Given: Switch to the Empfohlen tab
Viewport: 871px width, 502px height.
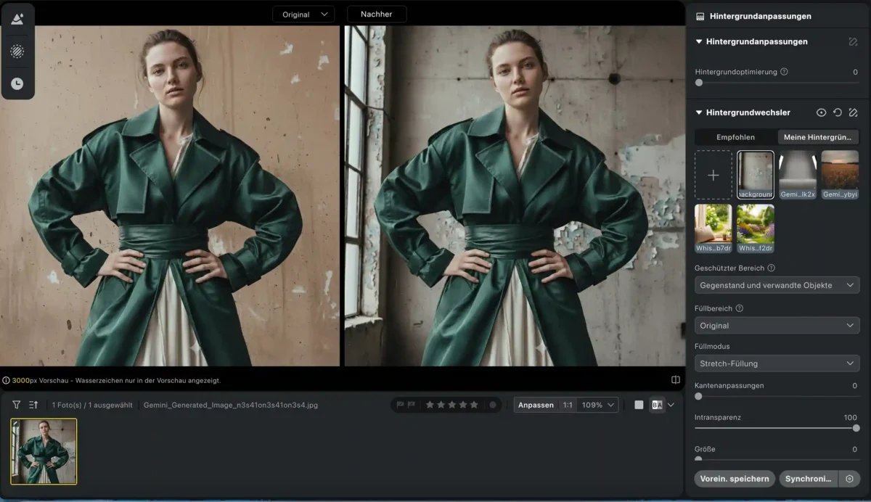Looking at the screenshot, I should 735,137.
